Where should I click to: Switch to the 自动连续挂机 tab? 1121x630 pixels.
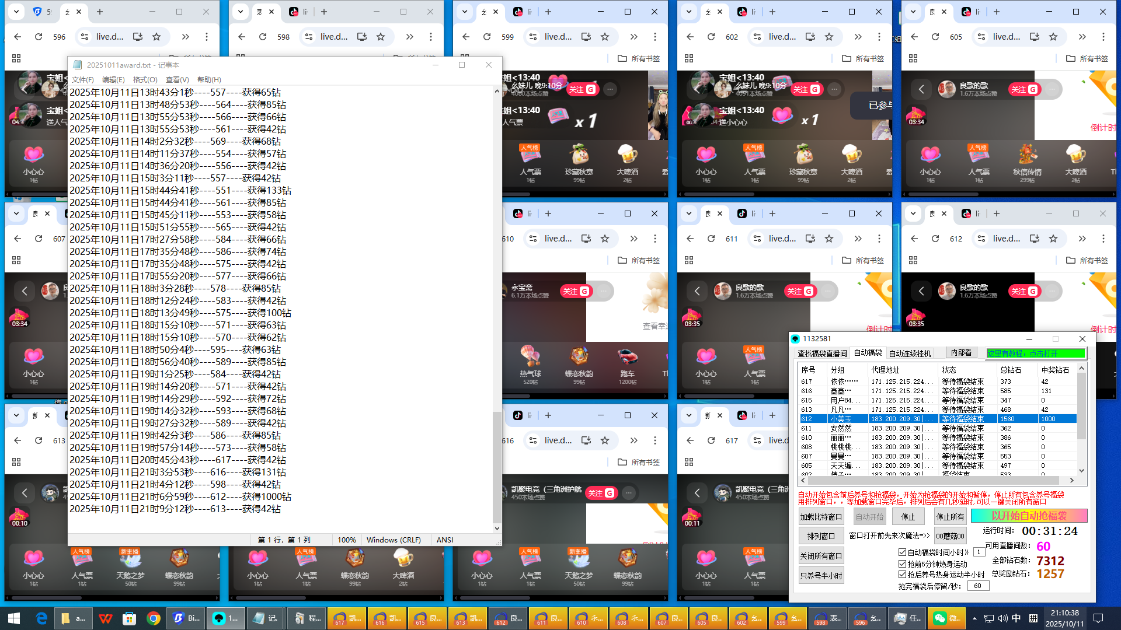coord(909,353)
